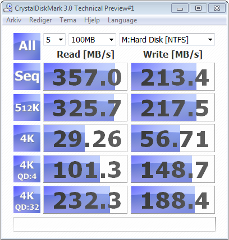Click the CrystalDiskMark title bar app icon
The image size is (229, 240).
click(8, 8)
